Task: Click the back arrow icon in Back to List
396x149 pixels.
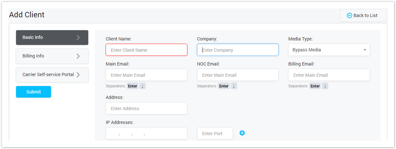Action: click(349, 15)
